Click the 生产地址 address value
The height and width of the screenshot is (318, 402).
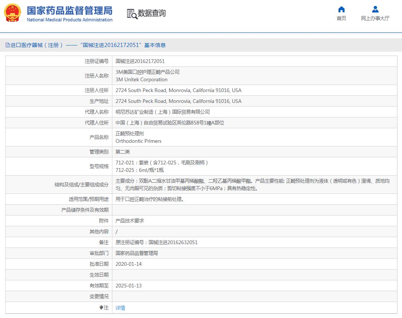coord(178,101)
